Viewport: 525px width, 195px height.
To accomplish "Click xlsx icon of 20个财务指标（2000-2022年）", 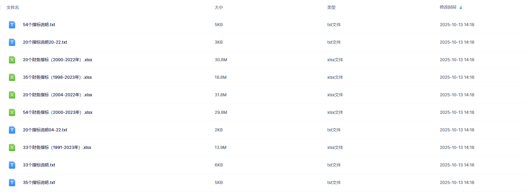I will pyautogui.click(x=12, y=60).
